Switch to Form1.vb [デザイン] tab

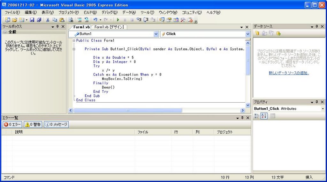tap(109, 27)
